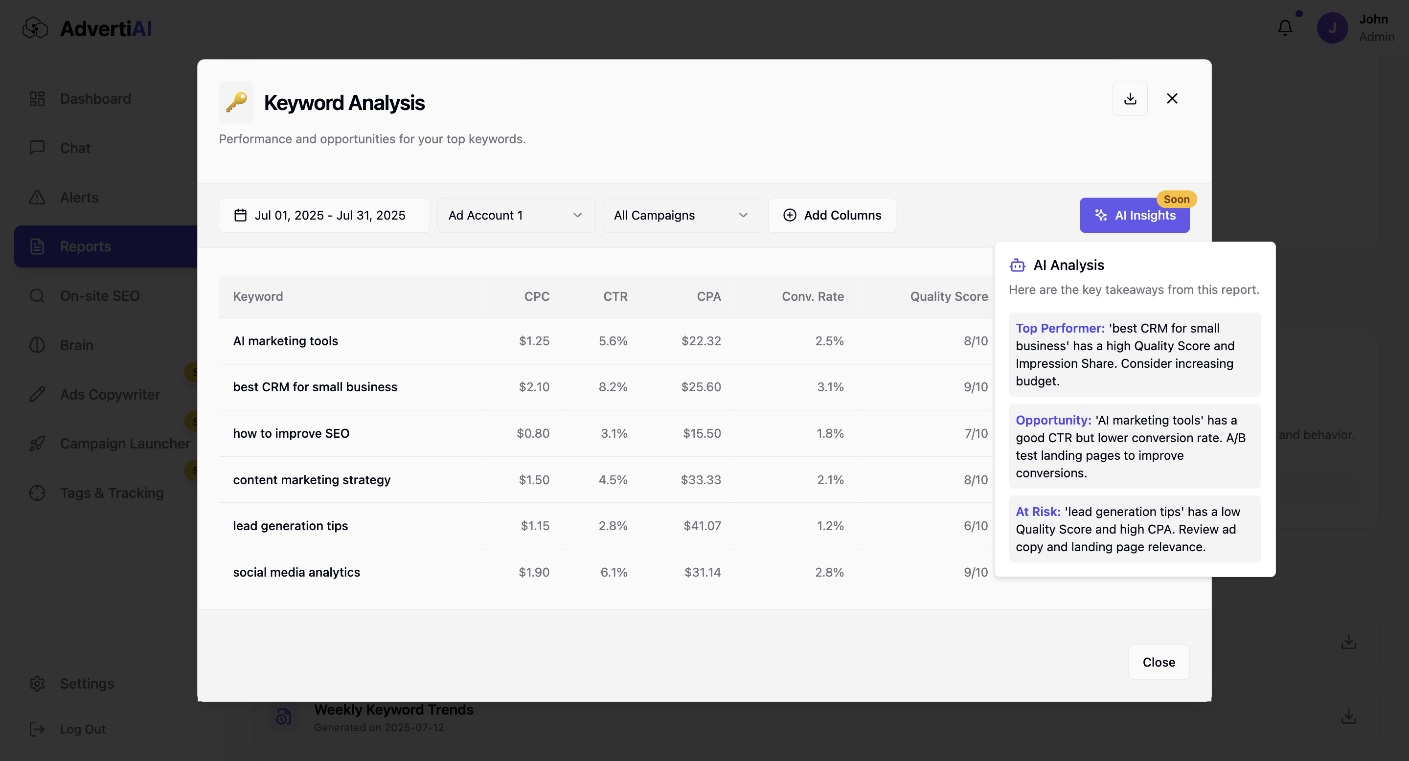Open the All Campaigns dropdown
The height and width of the screenshot is (761, 1409).
coord(681,215)
